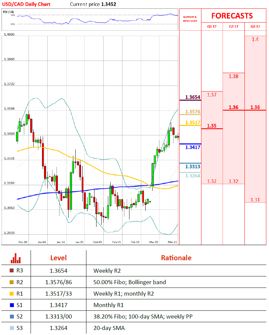Click '38.20% Fibo; 100-day SMA; weekly PP'
The height and width of the screenshot is (335, 269).
coord(143,316)
